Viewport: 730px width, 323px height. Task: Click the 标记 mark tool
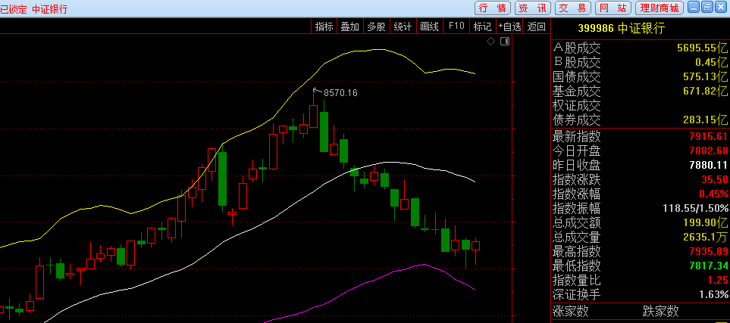click(482, 26)
